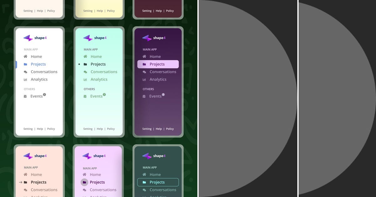Click the Conversations icon in the lavender sidebar

point(84,190)
